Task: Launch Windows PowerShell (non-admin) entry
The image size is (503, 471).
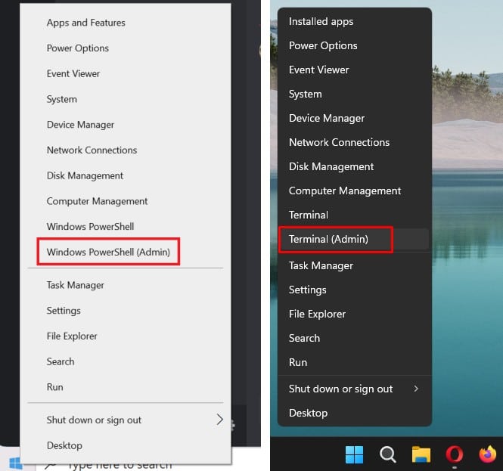Action: point(126,226)
